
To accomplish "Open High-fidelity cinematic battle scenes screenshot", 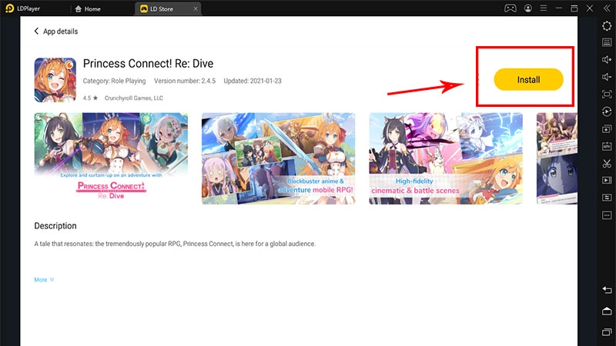I will tap(446, 158).
